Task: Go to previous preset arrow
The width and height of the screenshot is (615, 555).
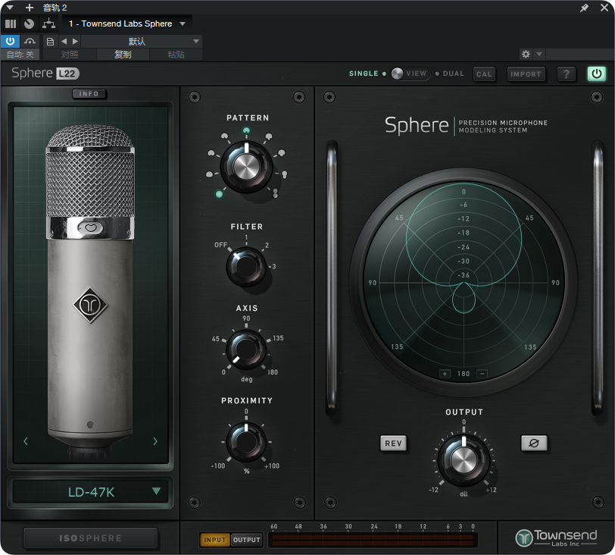Action: [64, 41]
